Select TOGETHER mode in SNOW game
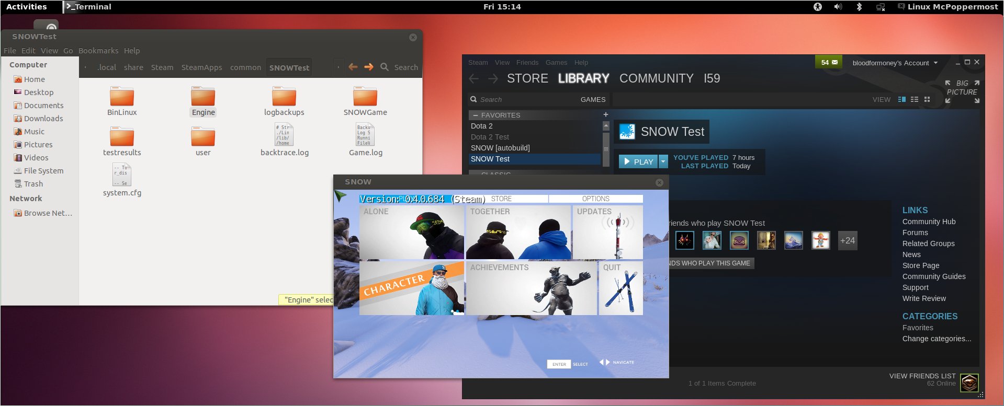1004x406 pixels. [518, 232]
